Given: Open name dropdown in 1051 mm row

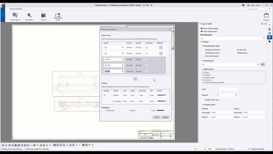Looking at the screenshot, I should point(122,71).
